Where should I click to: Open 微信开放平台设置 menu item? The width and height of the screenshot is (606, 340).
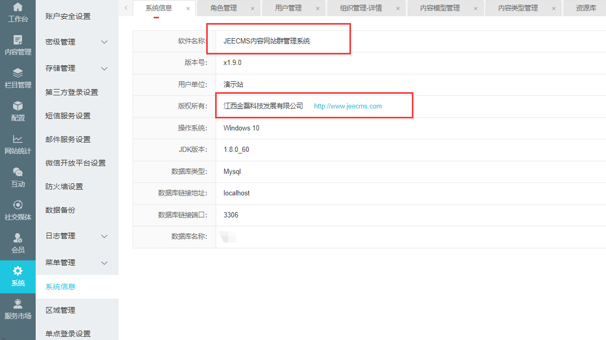[76, 163]
